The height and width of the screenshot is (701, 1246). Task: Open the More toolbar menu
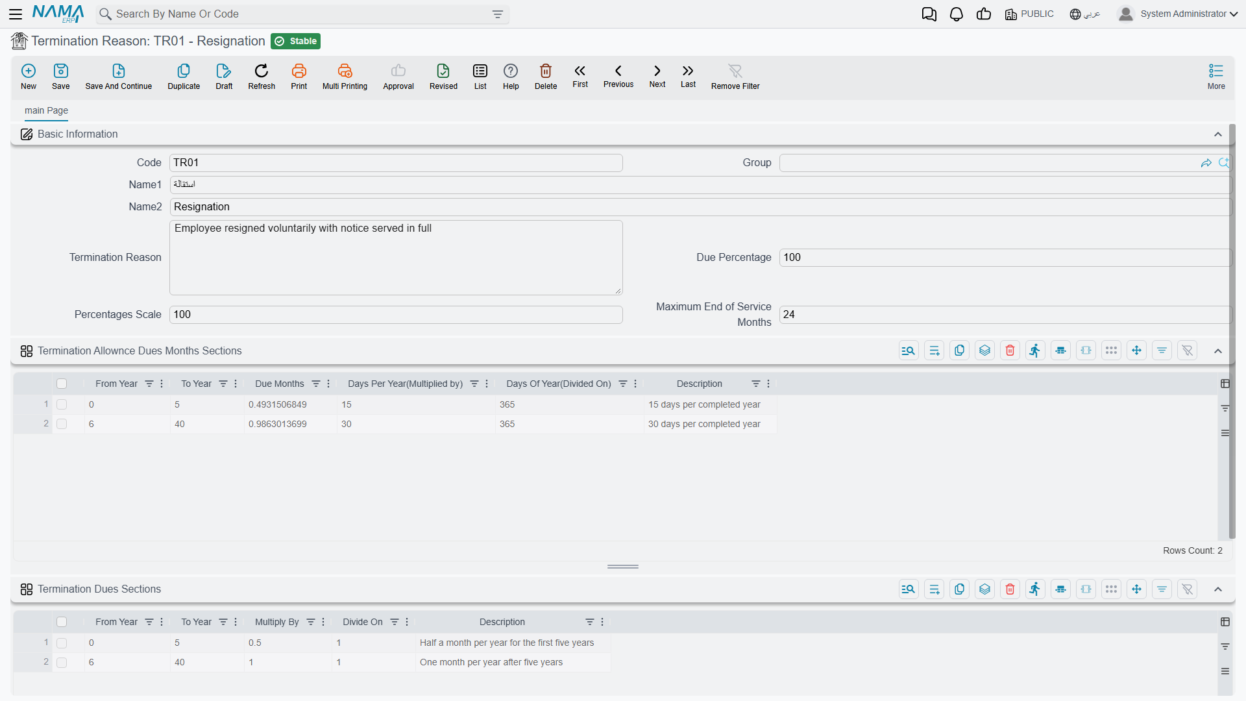(x=1216, y=77)
